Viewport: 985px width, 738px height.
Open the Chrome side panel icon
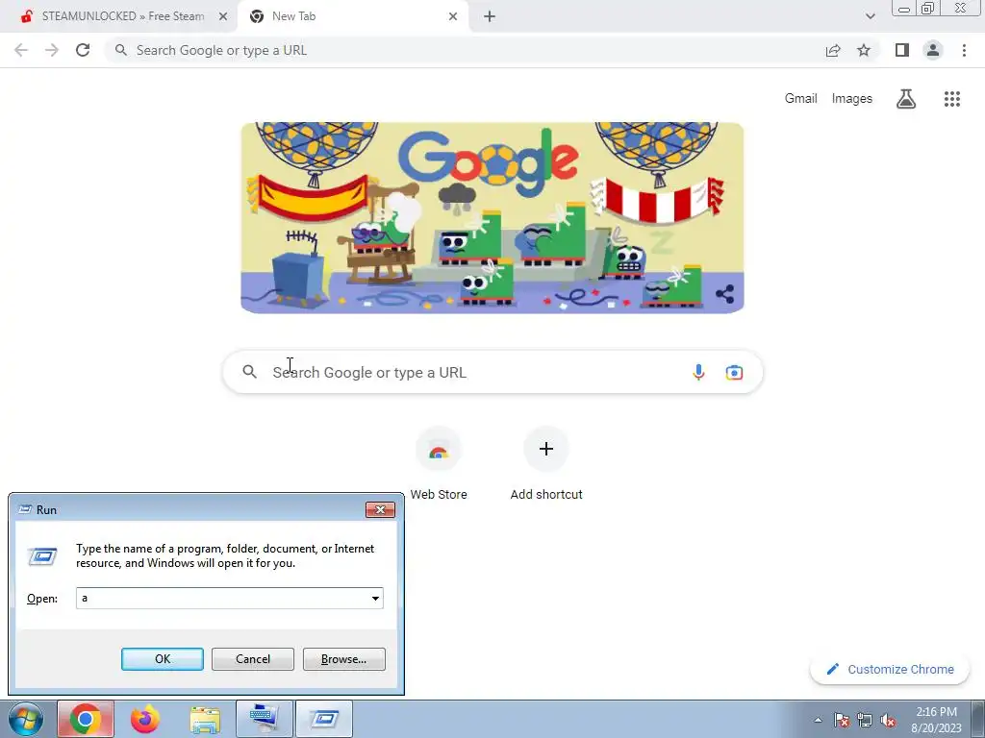[902, 50]
